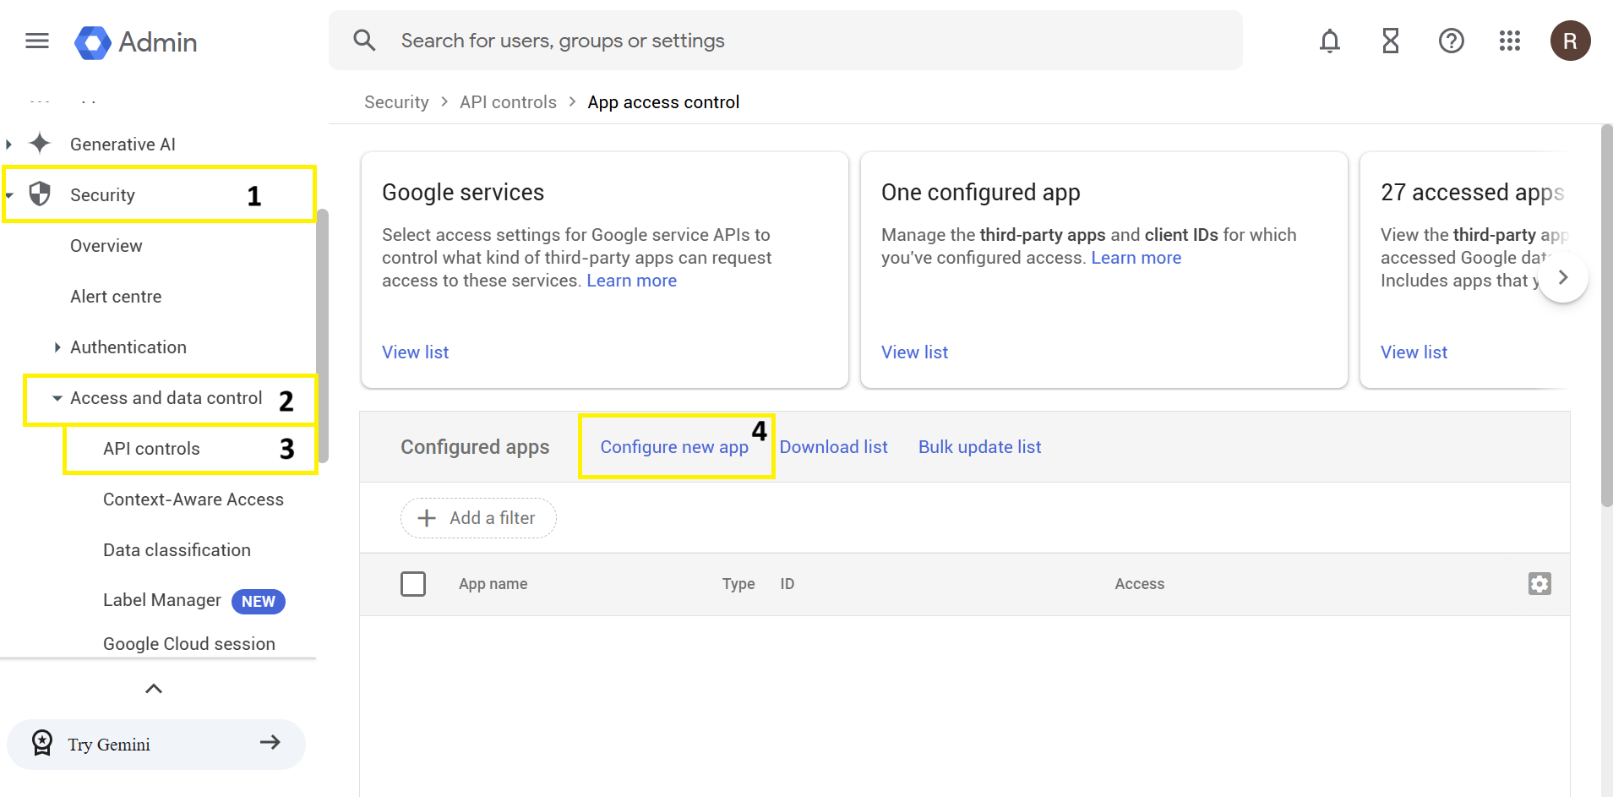1613x797 pixels.
Task: View list of configured apps
Action: point(914,352)
